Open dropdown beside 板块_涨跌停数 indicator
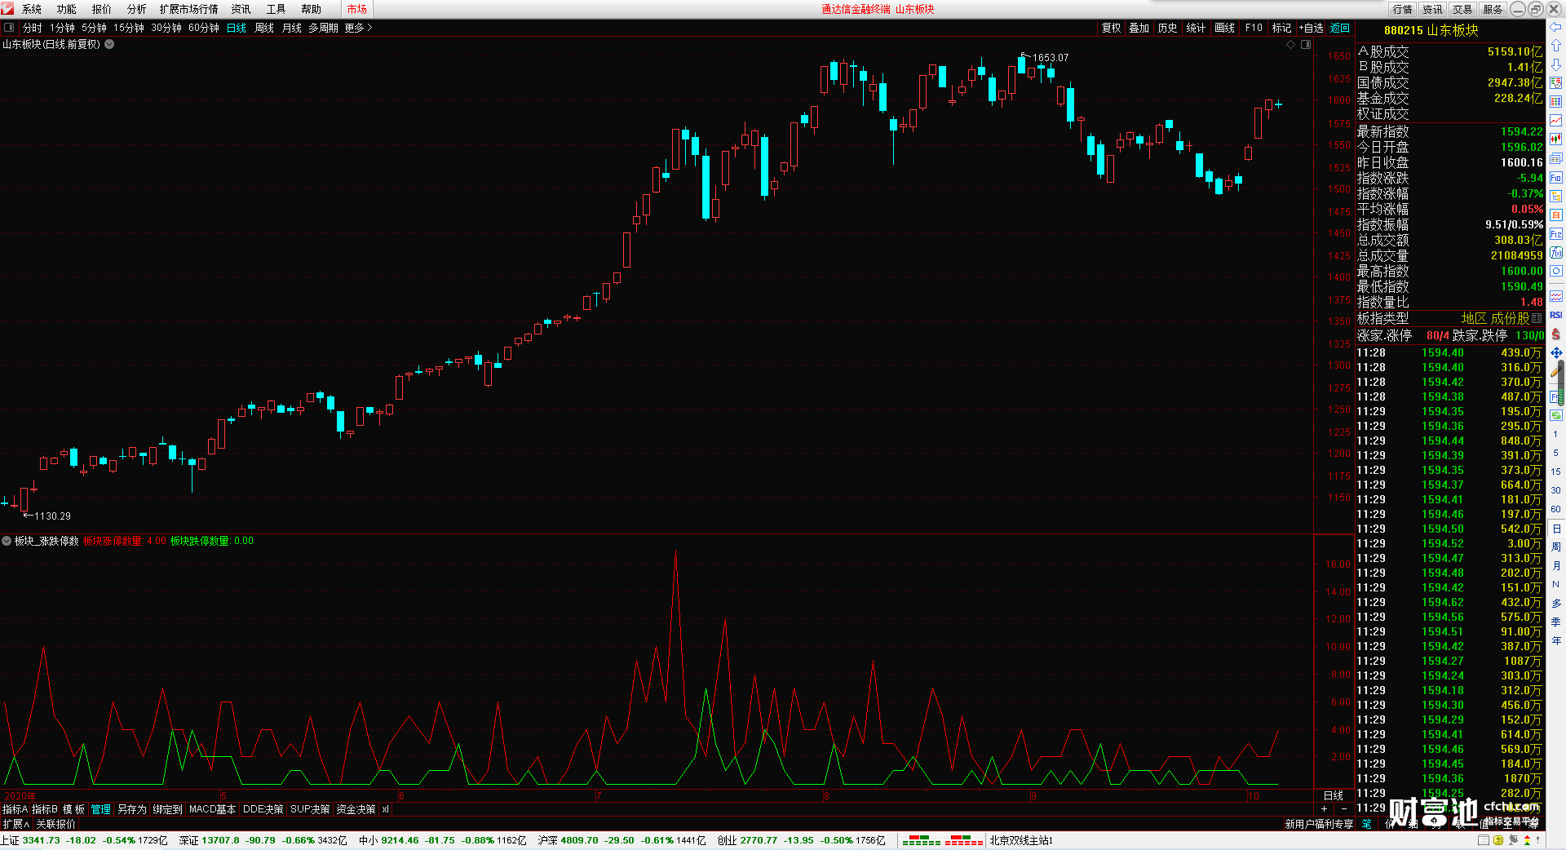Screen dimensions: 1566x850 pos(7,541)
